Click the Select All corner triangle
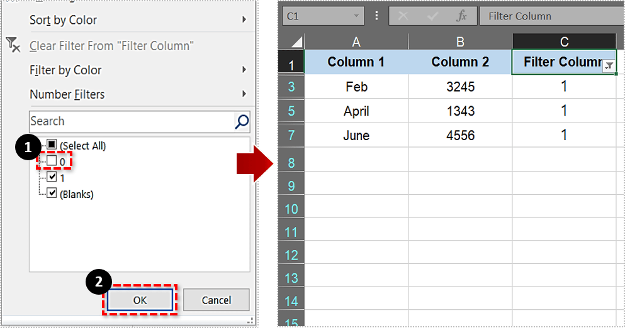Screen dimensions: 625x328 tap(295, 42)
